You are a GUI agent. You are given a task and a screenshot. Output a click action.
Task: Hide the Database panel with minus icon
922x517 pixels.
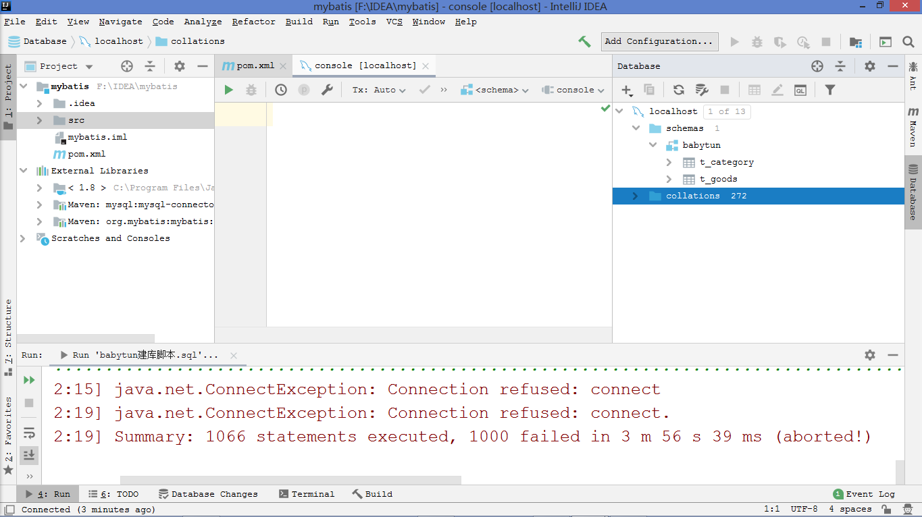893,66
